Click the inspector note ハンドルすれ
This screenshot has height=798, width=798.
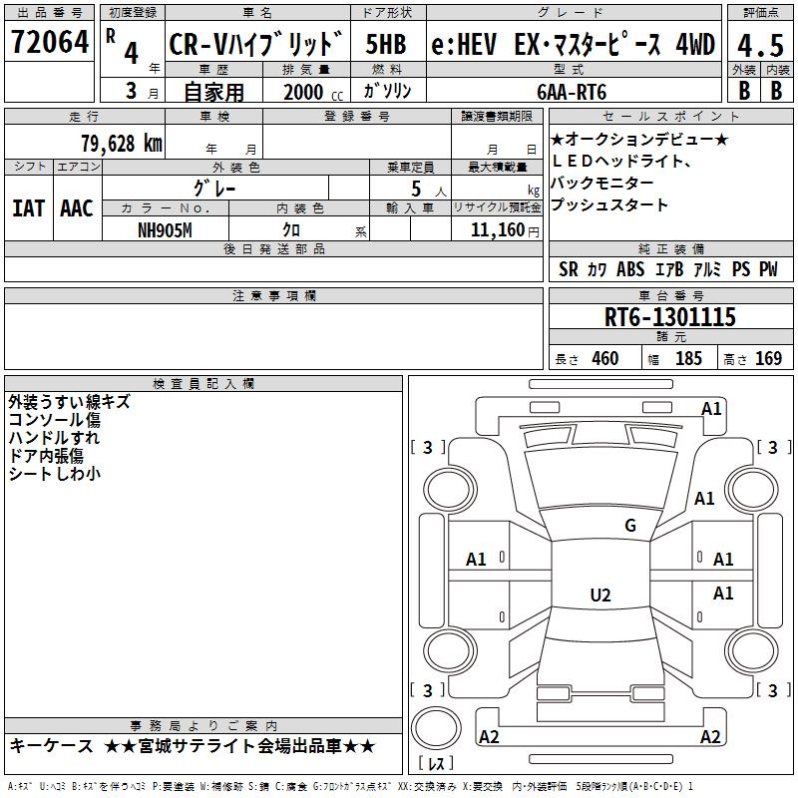coord(55,438)
